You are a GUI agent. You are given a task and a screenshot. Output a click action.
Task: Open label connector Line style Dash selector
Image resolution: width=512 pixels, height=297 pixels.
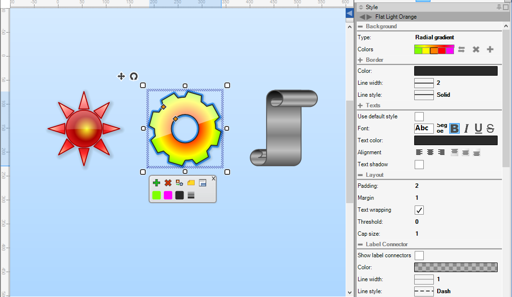coord(424,291)
